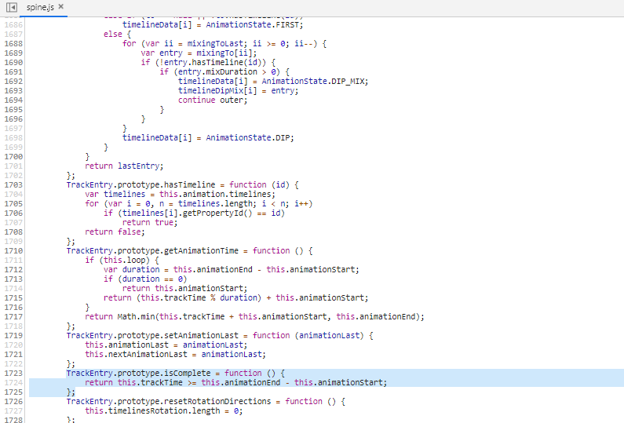Screen dimensions: 624x423
Task: Click 'this.timelinesRotation.length = 0;' line
Action: click(163, 411)
